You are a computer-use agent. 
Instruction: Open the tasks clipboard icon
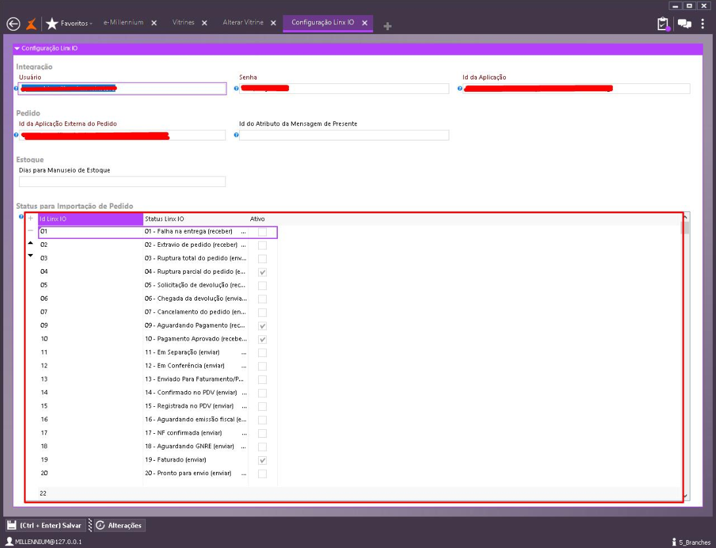click(x=663, y=24)
